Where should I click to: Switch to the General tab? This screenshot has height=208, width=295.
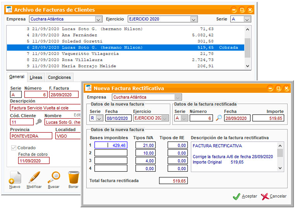[x=17, y=77]
